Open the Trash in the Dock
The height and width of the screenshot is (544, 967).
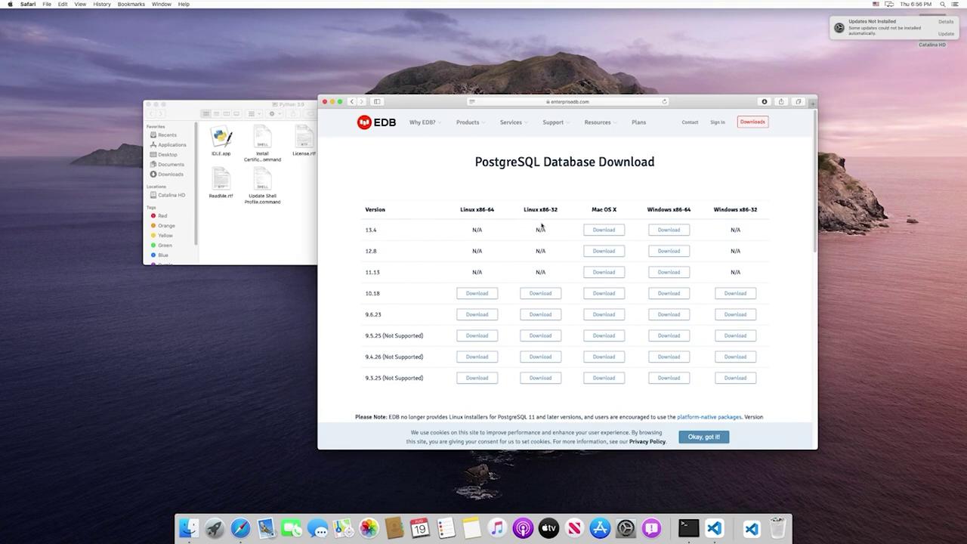click(x=777, y=528)
